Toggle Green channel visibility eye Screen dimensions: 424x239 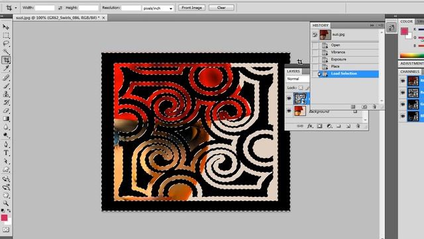pos(403,104)
